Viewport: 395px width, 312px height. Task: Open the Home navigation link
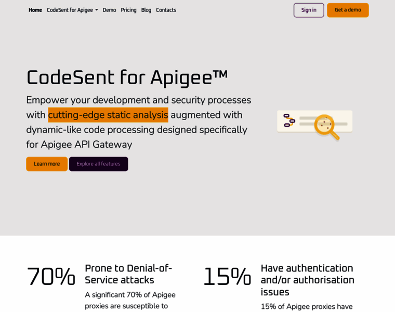[x=35, y=10]
